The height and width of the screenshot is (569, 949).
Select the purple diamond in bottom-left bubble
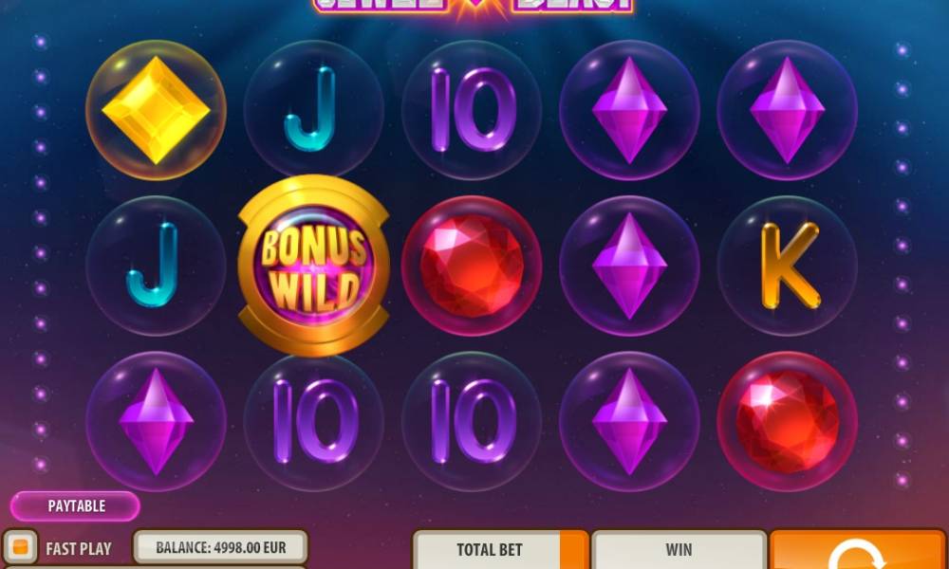coord(157,421)
